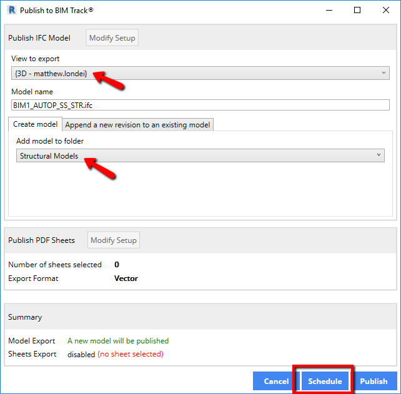Expand the View to export dropdown
The width and height of the screenshot is (401, 394).
click(200, 74)
